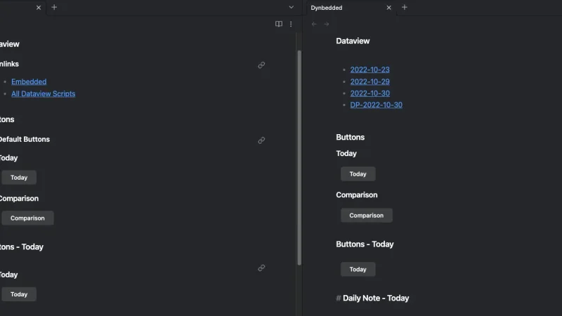This screenshot has width=562, height=316.
Task: Expand the tab list dropdown chevron
Action: [291, 7]
